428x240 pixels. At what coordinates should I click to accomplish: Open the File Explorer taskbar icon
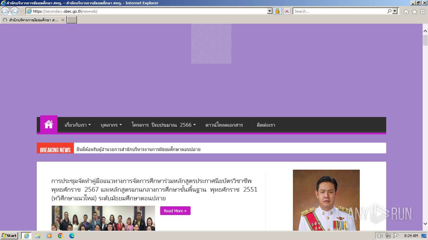[x=38, y=236]
